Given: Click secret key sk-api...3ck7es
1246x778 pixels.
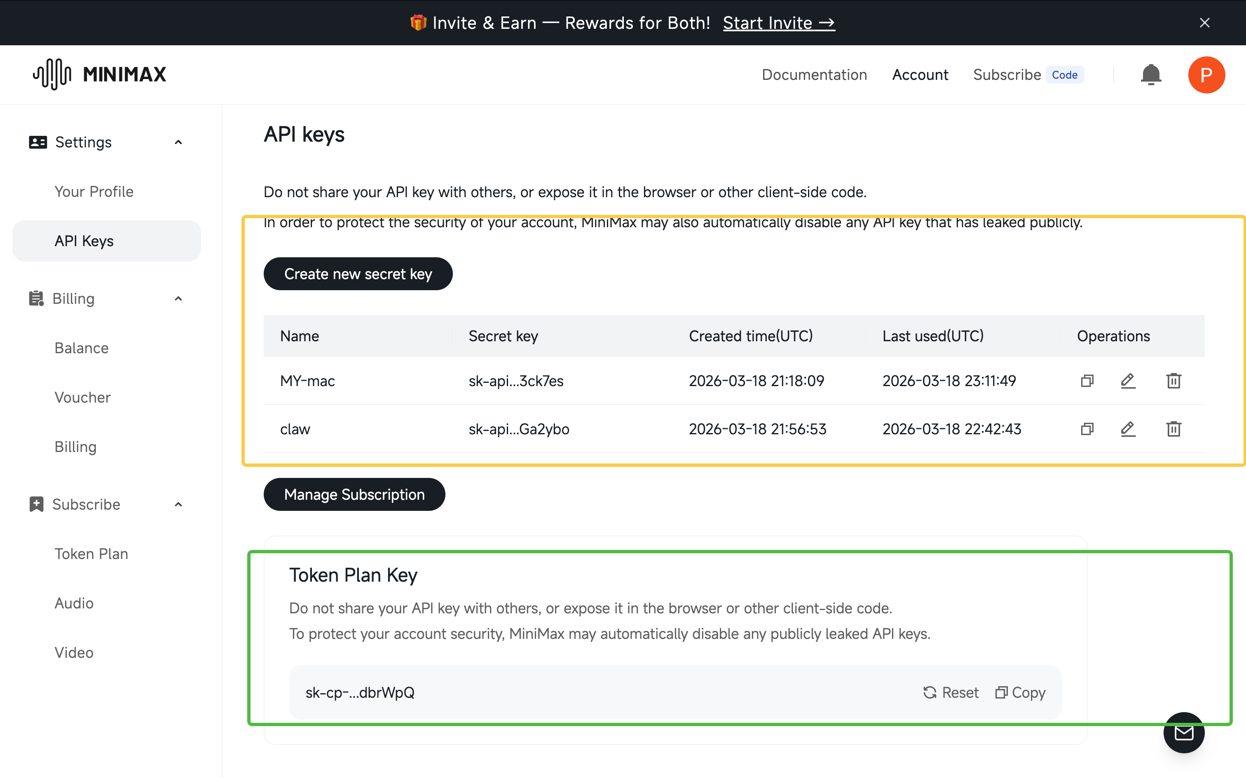Looking at the screenshot, I should 516,381.
